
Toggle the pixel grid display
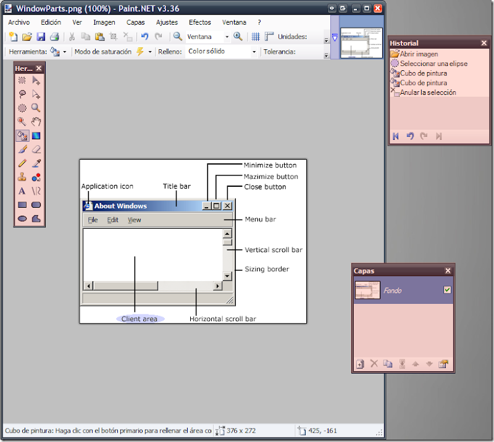256,37
